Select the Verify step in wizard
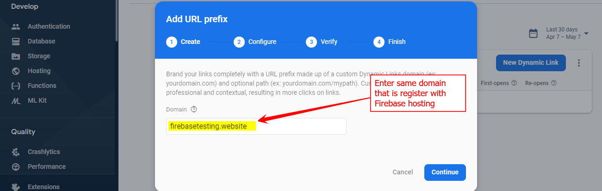 pos(322,42)
